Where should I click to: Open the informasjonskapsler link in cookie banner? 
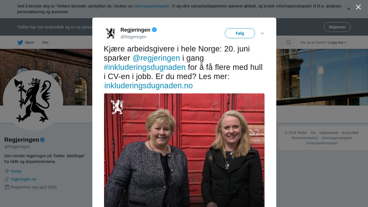coord(152,6)
